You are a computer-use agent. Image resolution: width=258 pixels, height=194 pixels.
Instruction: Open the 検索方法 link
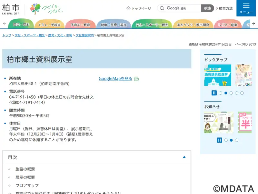(x=224, y=8)
